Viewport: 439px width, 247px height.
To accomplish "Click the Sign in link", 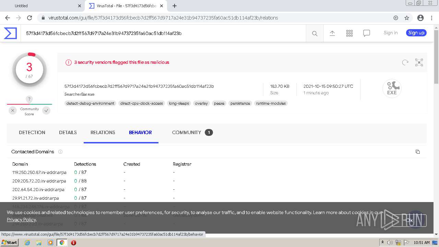I will click(391, 33).
